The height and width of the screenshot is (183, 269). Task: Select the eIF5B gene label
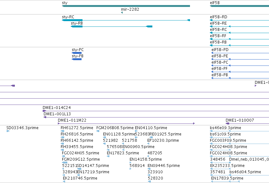pos(215,3)
